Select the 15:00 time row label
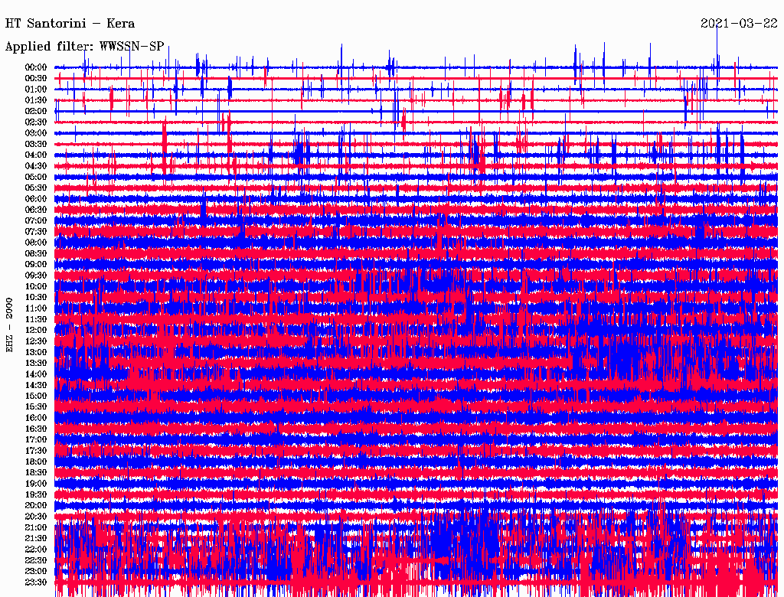 click(x=36, y=396)
